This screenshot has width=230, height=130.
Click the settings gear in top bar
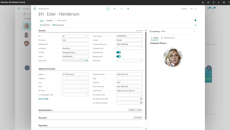click(224, 2)
